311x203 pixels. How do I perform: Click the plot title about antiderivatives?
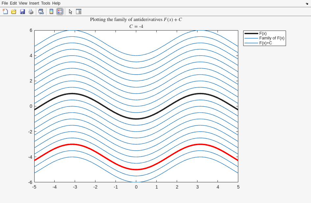(136, 19)
